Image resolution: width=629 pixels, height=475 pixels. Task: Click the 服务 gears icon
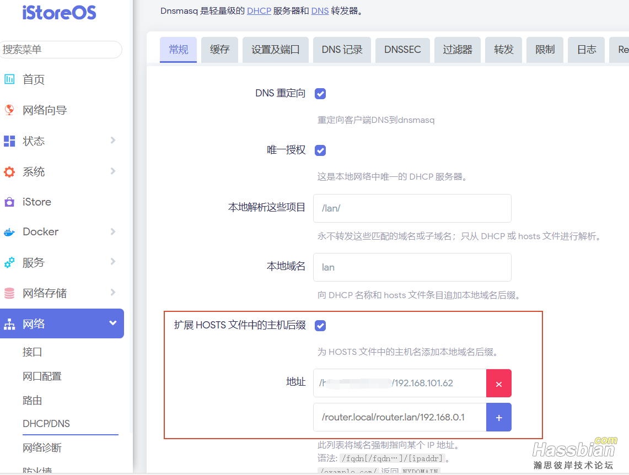point(9,262)
